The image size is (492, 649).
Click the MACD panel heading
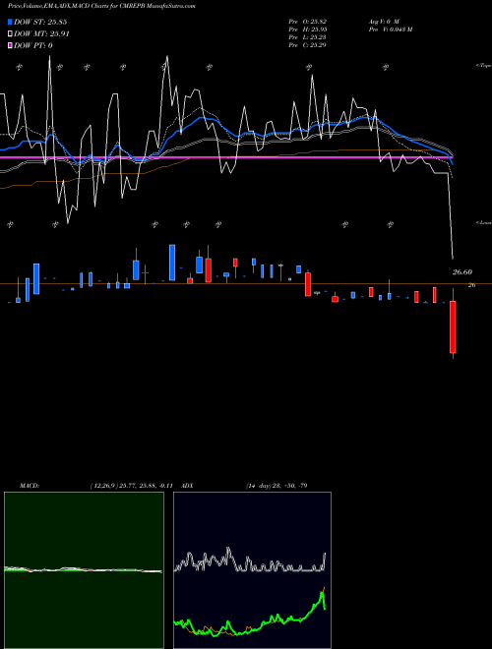(30, 486)
